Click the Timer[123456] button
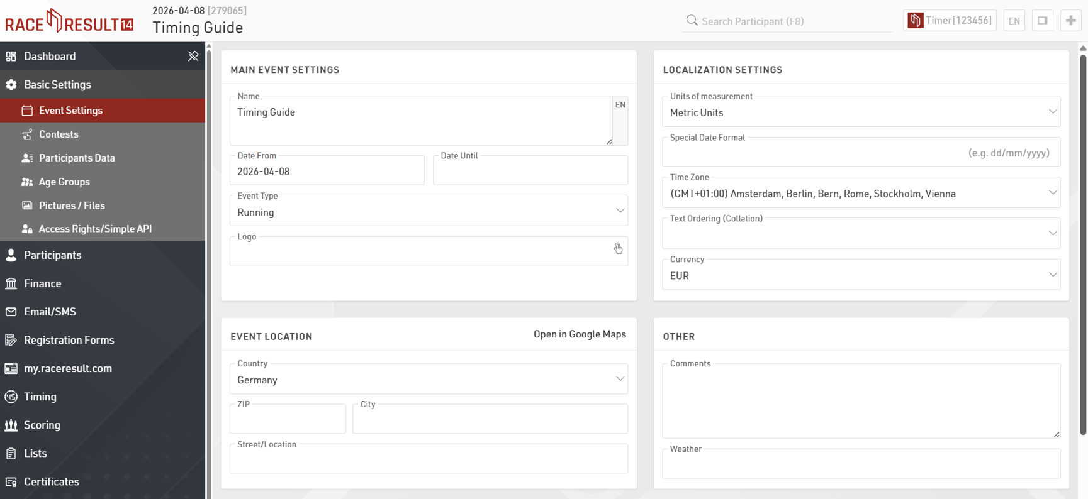 click(x=950, y=21)
